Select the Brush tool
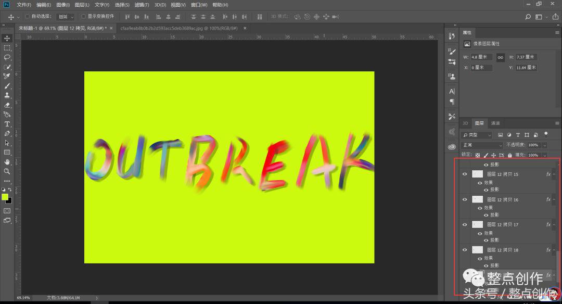This screenshot has width=562, height=304. [x=7, y=86]
